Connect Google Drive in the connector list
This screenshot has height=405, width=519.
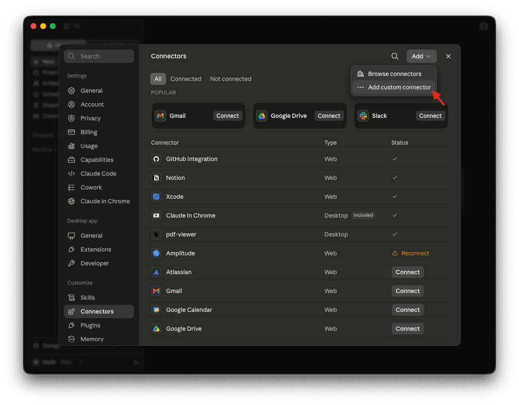407,329
